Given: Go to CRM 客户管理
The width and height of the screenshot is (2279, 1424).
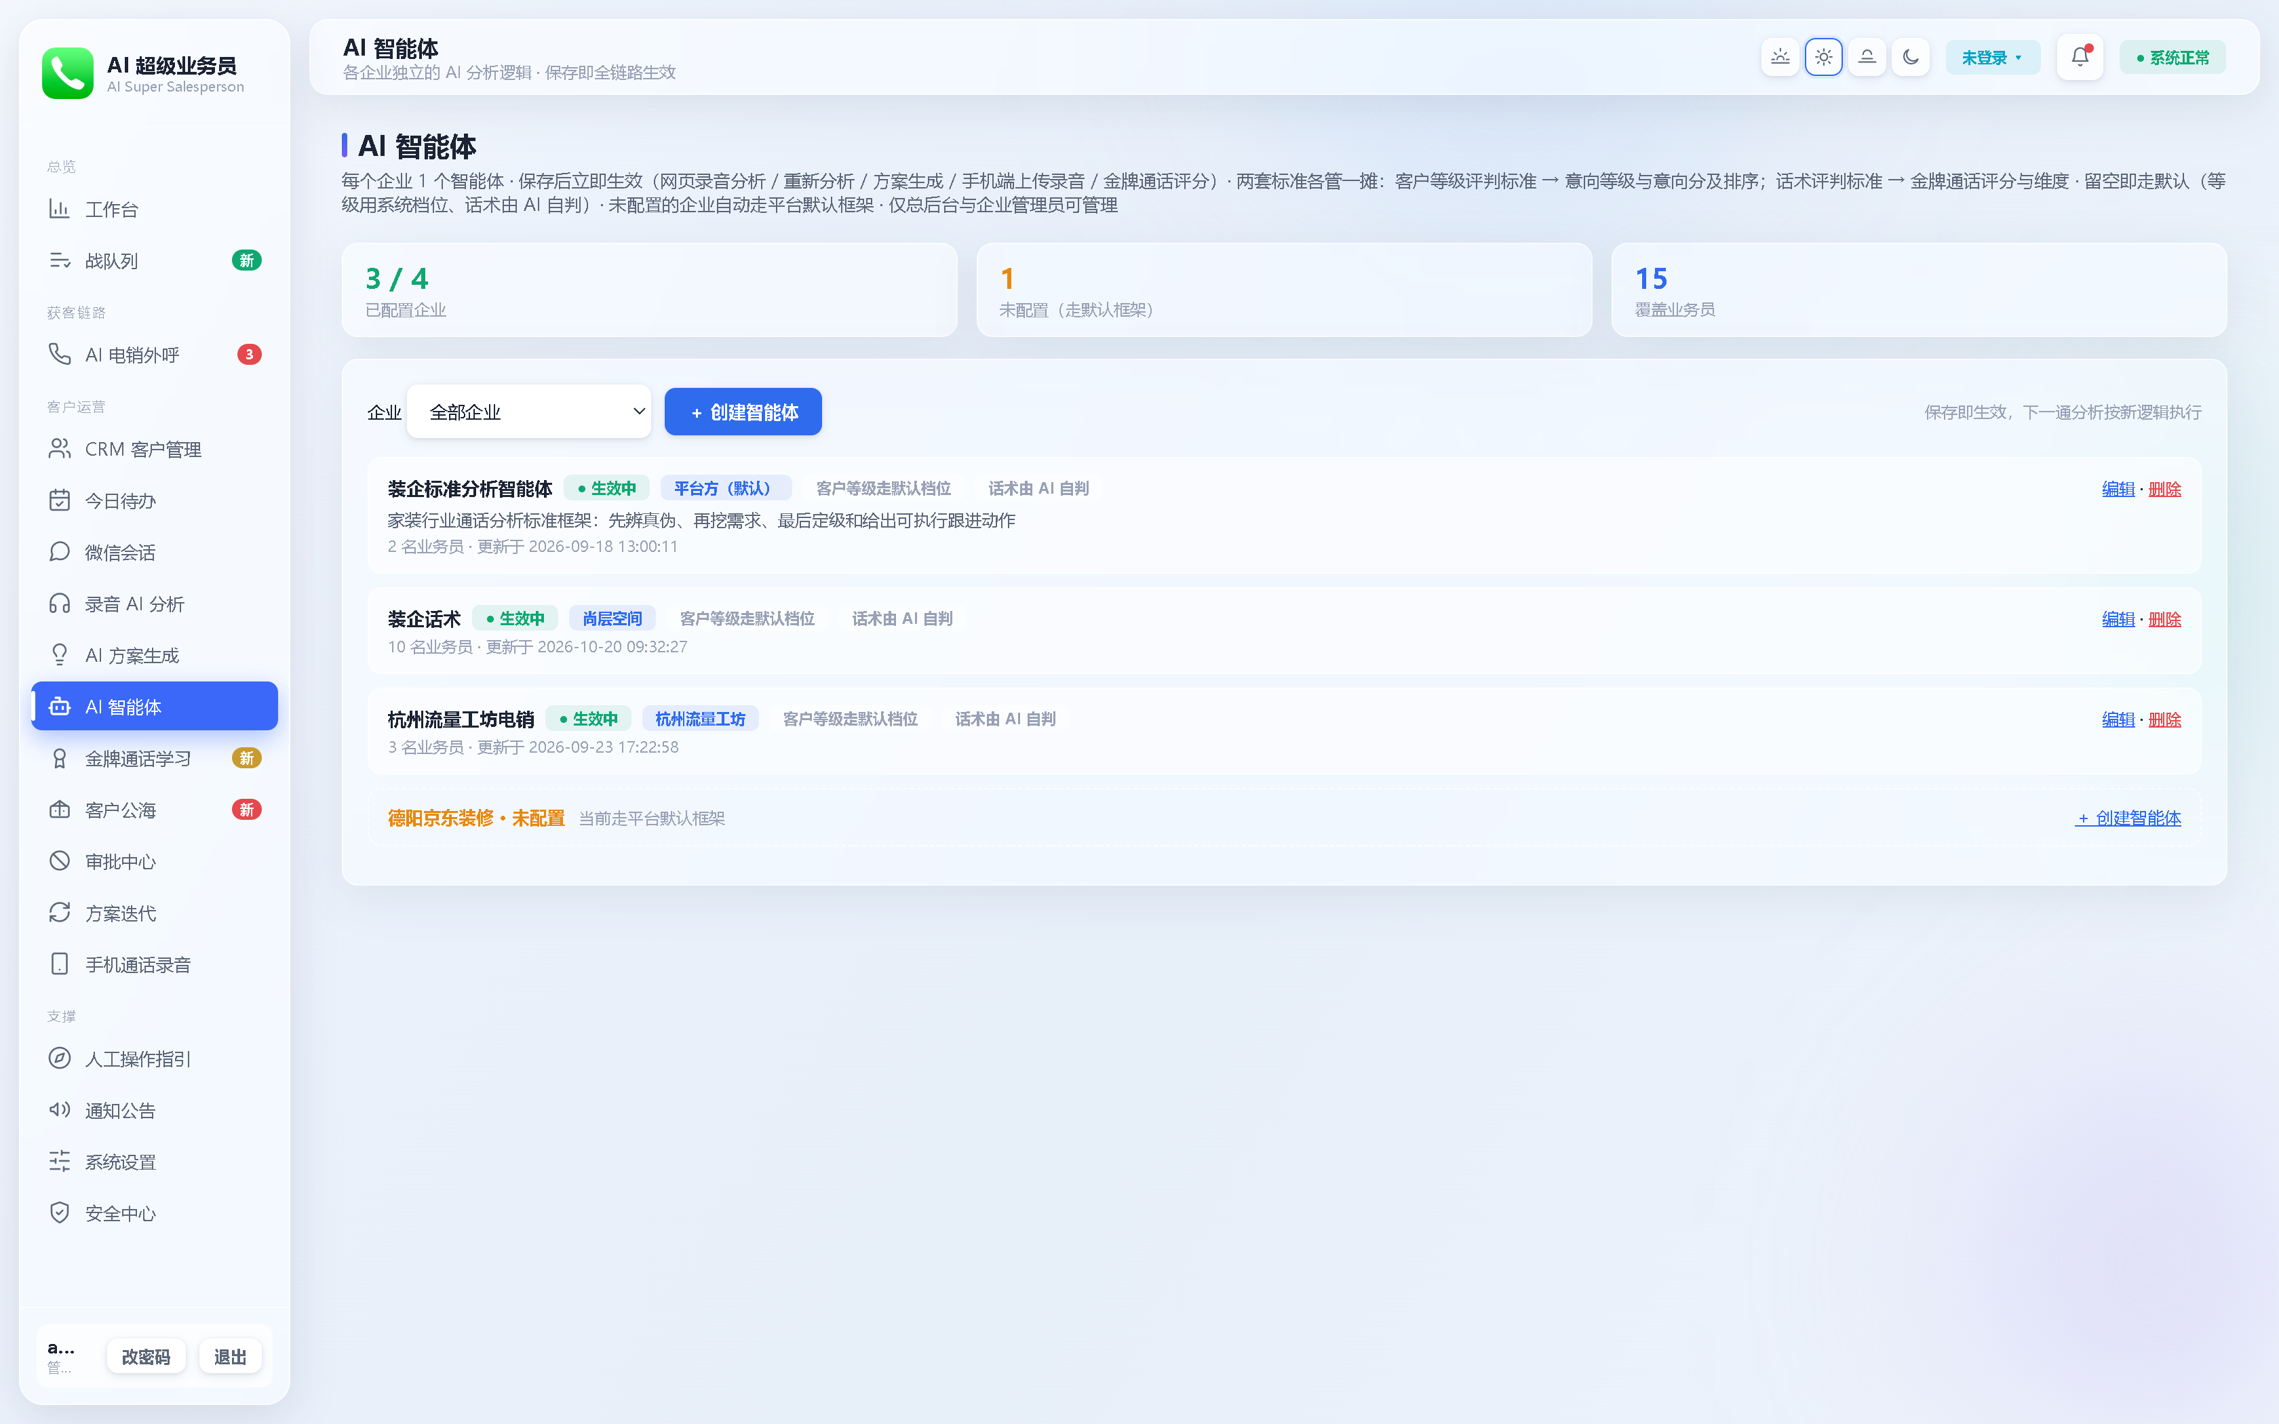Looking at the screenshot, I should [x=155, y=449].
